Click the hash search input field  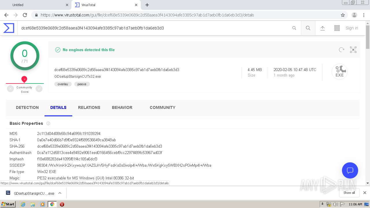coord(155,28)
